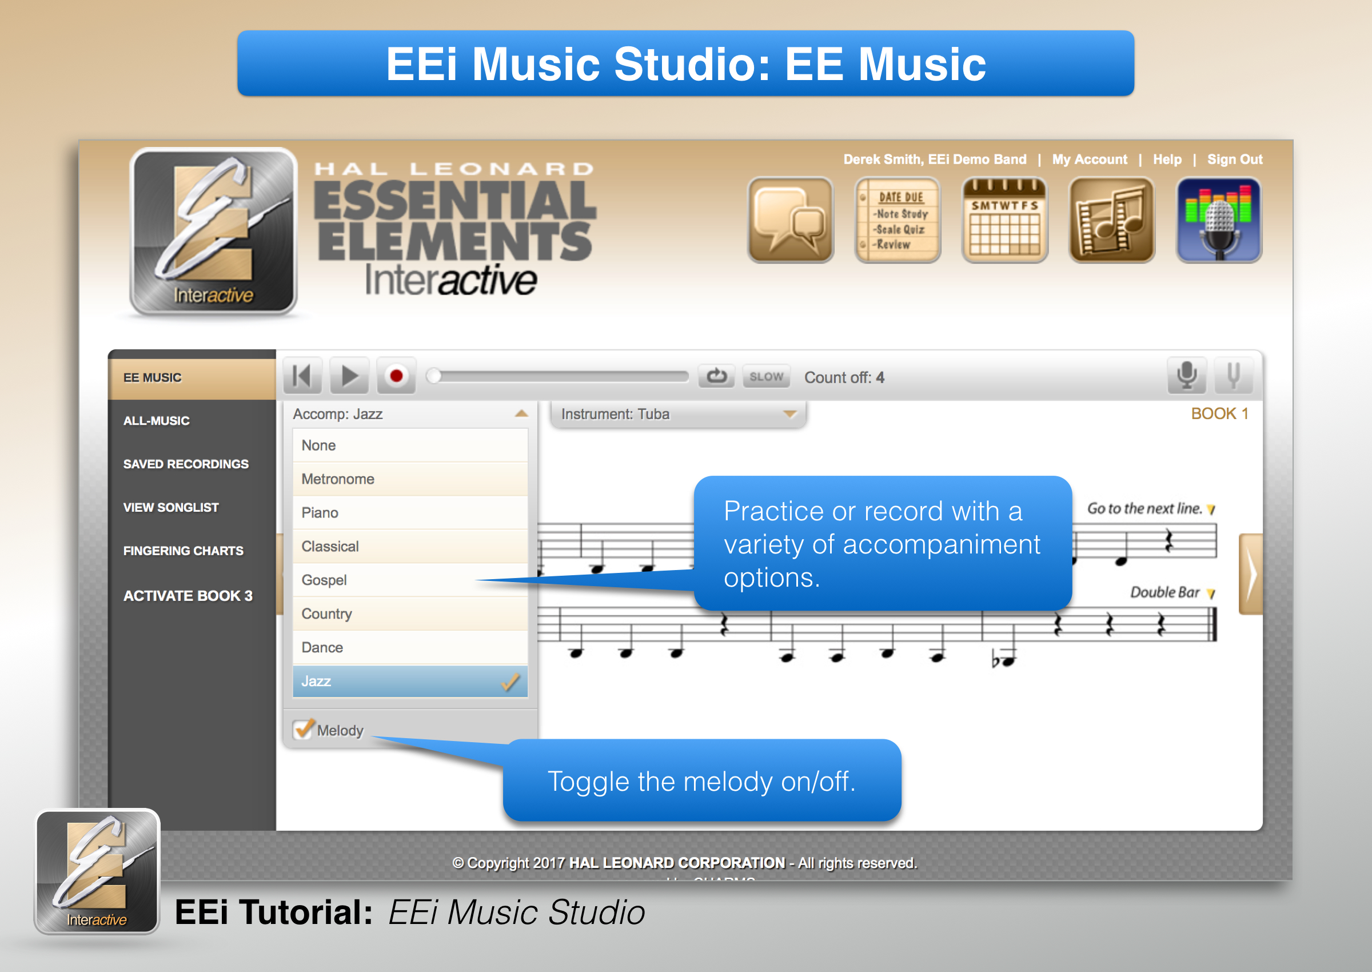1372x972 pixels.
Task: Click the playback position slider
Action: coord(557,376)
